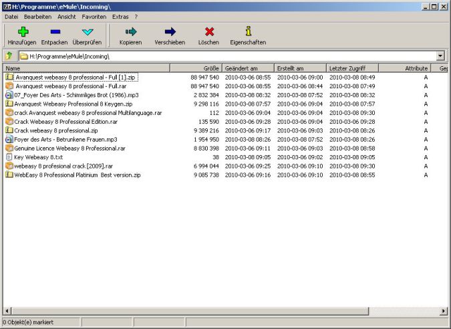The height and width of the screenshot is (329, 451).
Task: Click rar icon of Multilanguage.rar crack file
Action: point(9,112)
